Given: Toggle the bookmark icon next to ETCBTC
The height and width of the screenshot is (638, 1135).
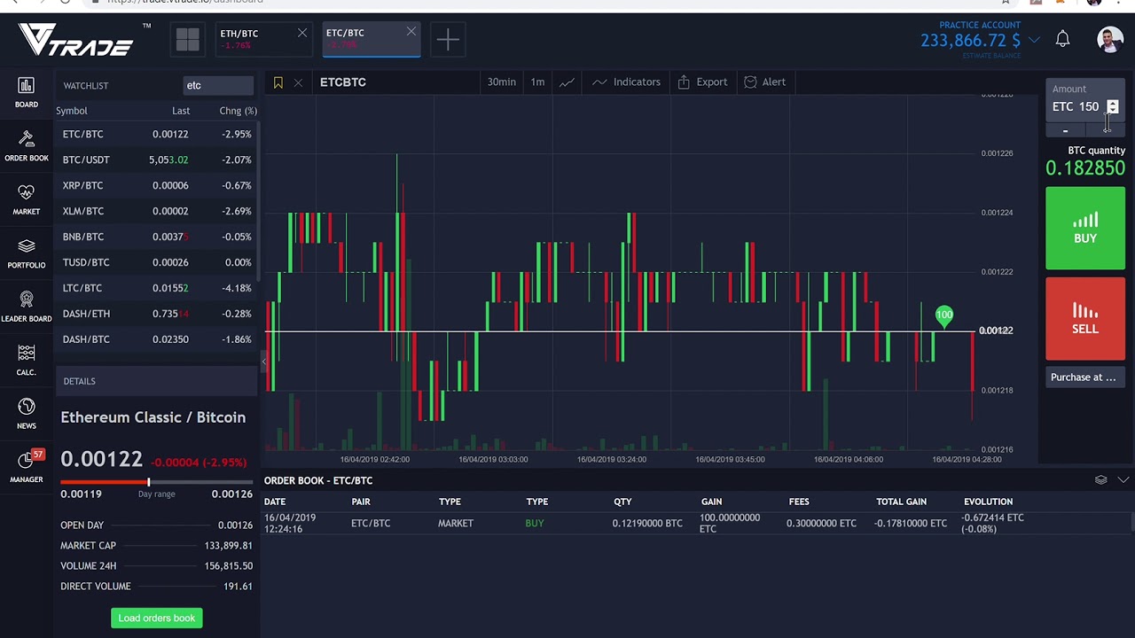Looking at the screenshot, I should (x=278, y=82).
